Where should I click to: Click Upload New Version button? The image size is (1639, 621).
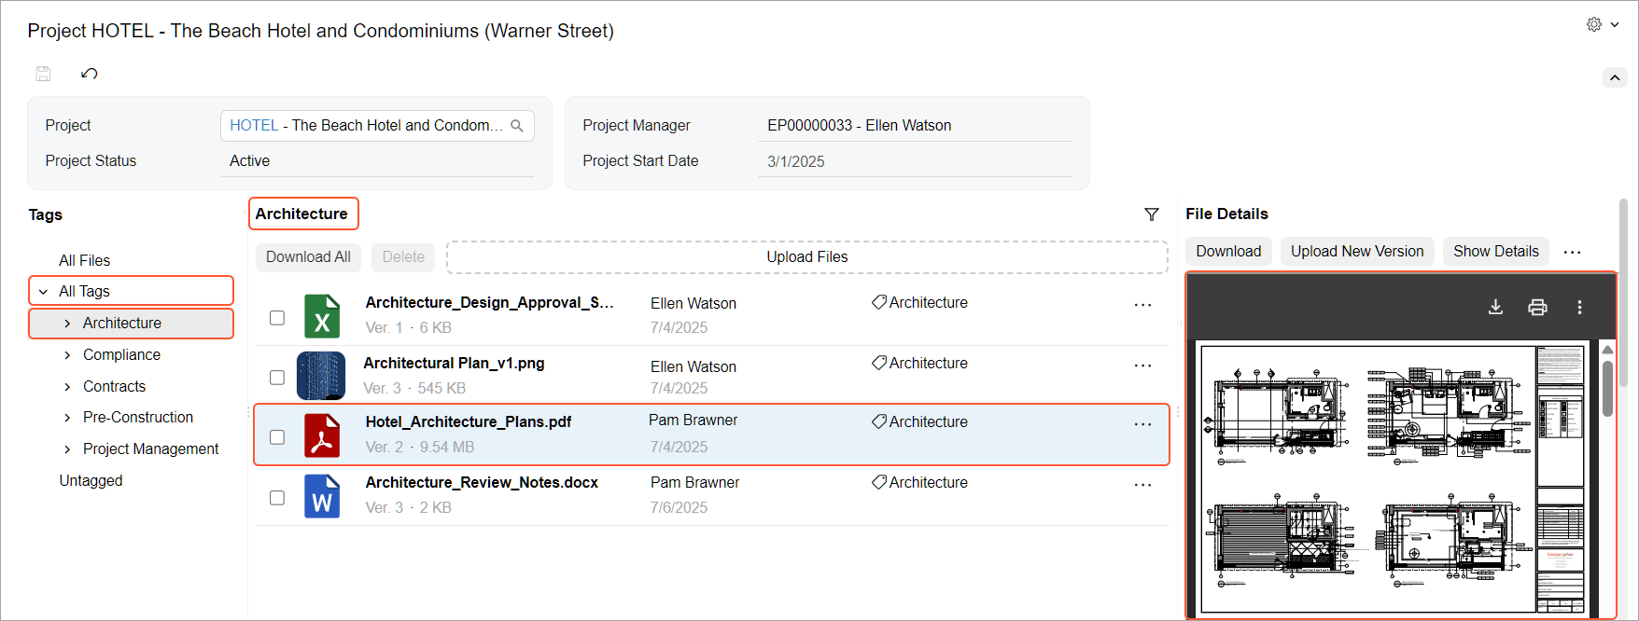tap(1356, 252)
